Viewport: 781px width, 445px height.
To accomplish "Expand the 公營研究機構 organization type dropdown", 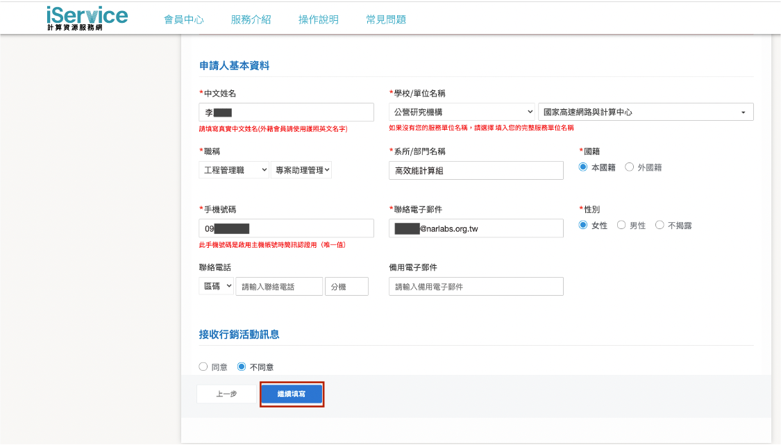I will click(x=461, y=112).
